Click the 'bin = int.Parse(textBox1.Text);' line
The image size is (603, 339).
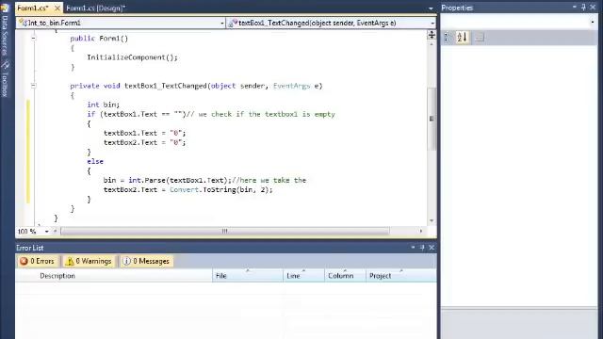(168, 180)
